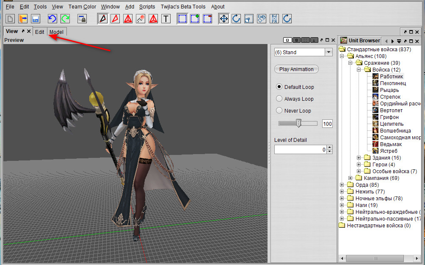Expand the Орда (85) tree node

pos(342,185)
